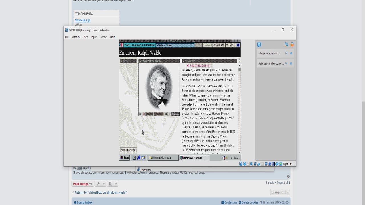Screen dimensions: 365x205
Task: Click the volume speaker tray icon
Action: point(226,158)
